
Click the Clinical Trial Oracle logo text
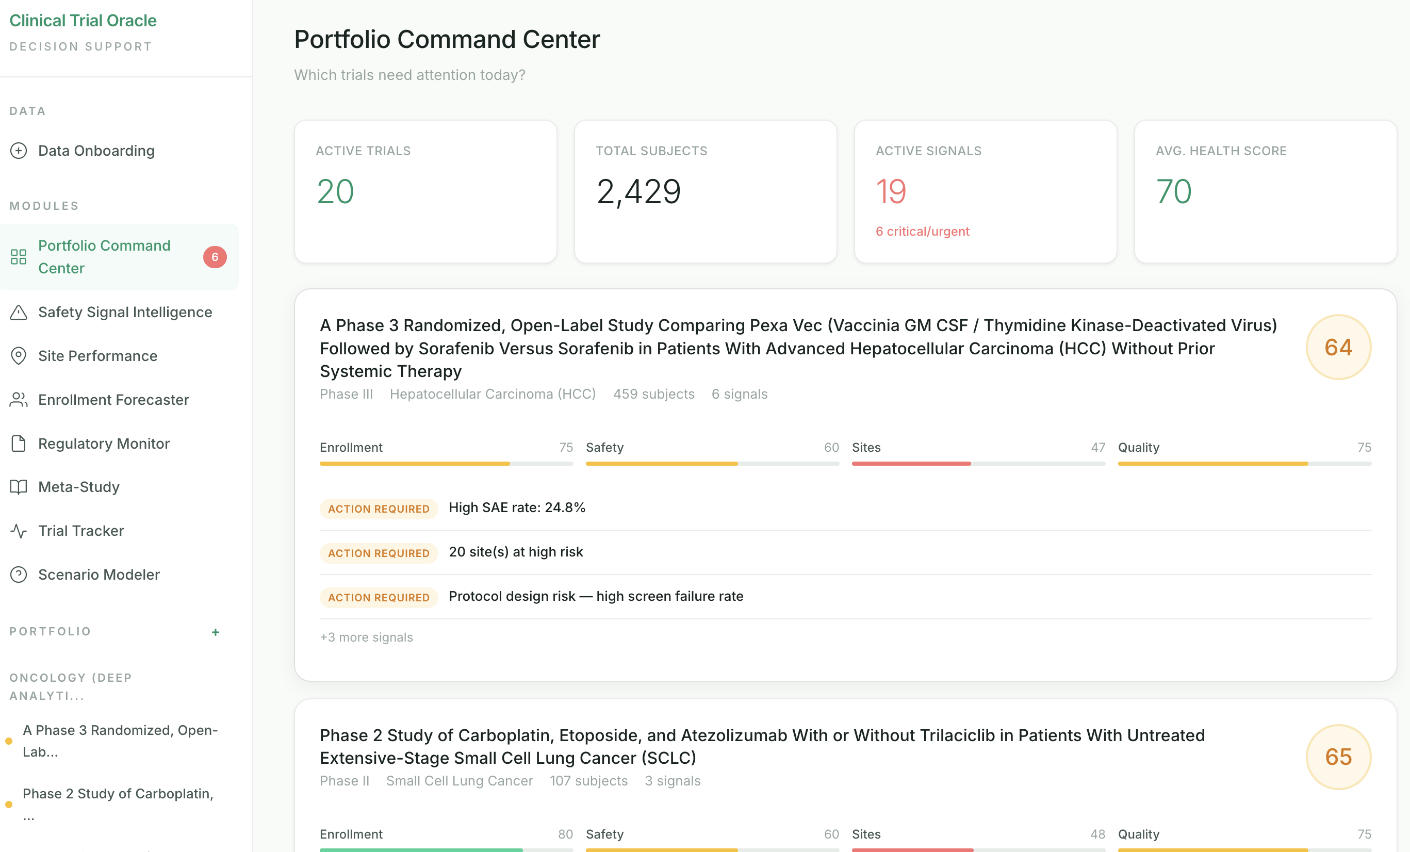[x=83, y=21]
